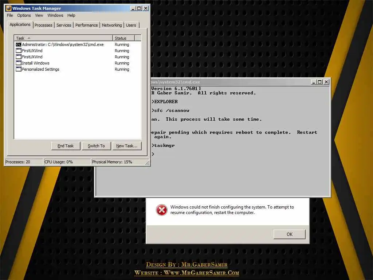
Task: Click the Switch To button
Action: [x=96, y=146]
